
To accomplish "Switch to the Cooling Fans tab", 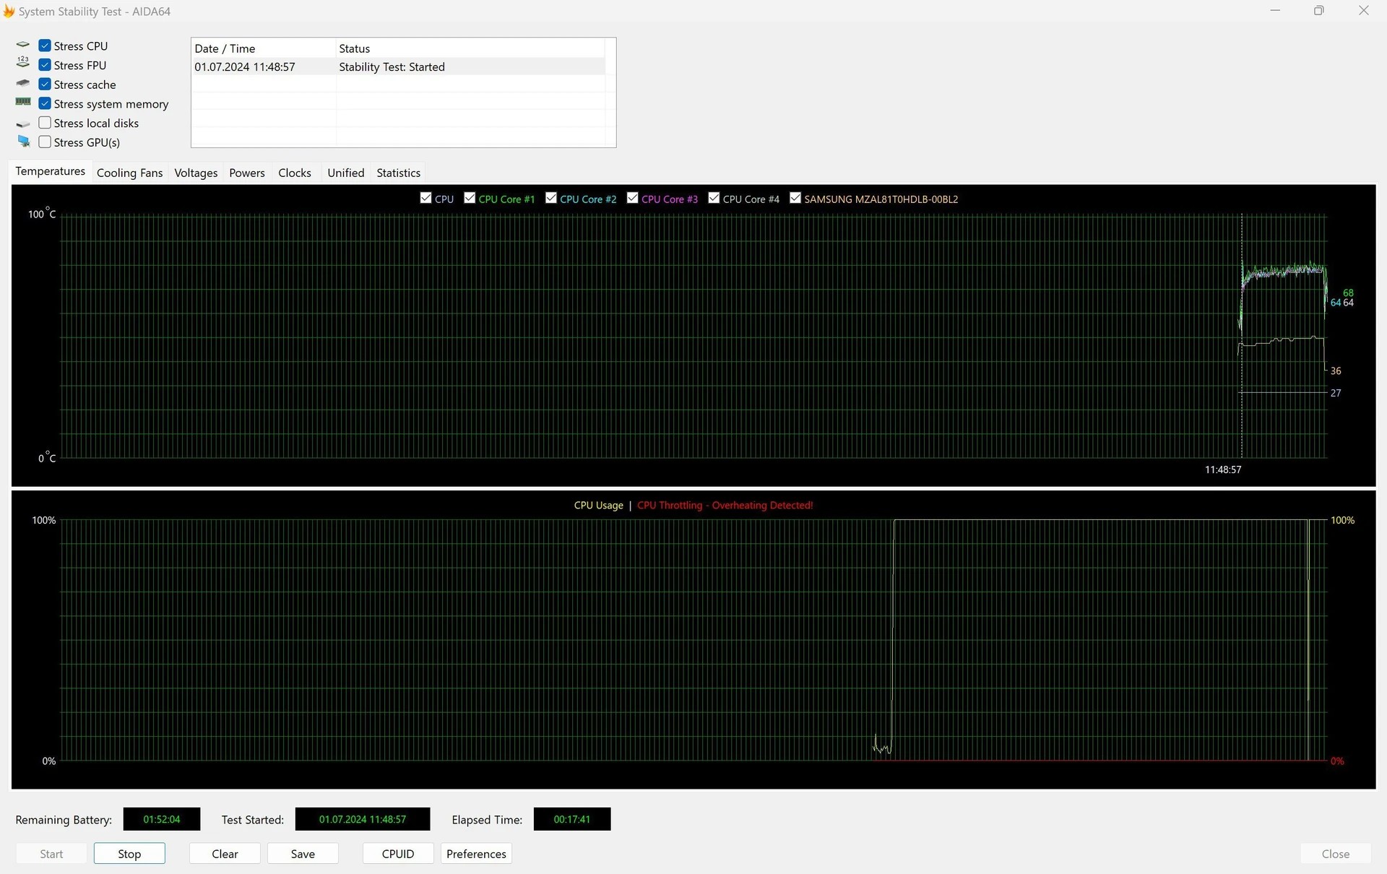I will click(129, 173).
